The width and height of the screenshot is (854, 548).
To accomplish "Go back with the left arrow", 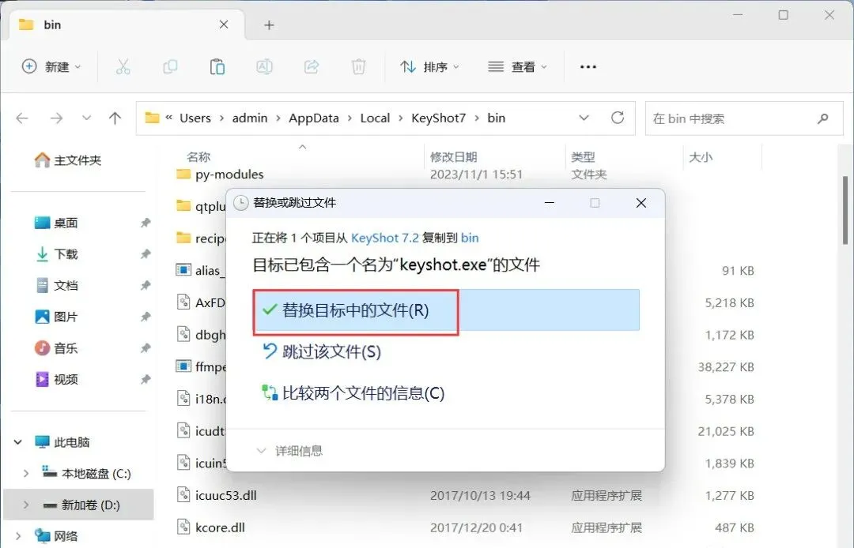I will 22,118.
